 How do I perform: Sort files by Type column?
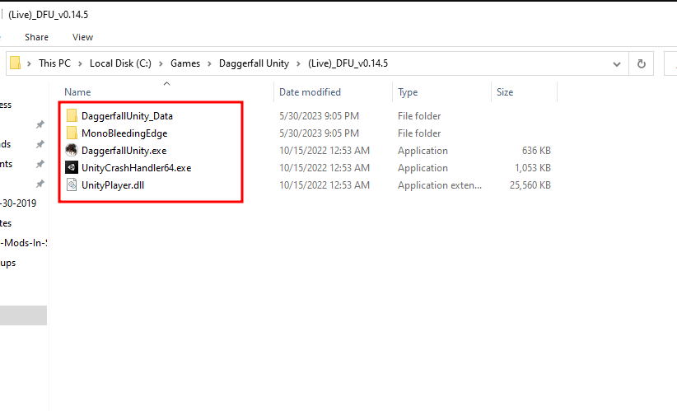pyautogui.click(x=408, y=92)
